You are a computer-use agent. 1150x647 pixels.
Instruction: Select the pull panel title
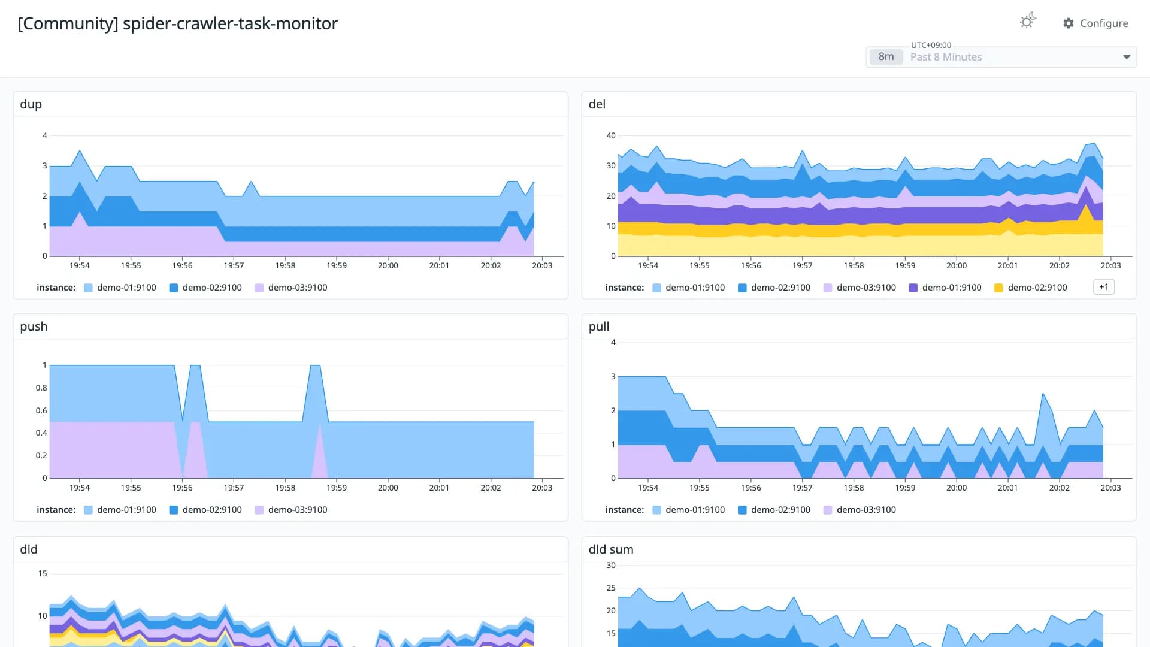tap(598, 327)
